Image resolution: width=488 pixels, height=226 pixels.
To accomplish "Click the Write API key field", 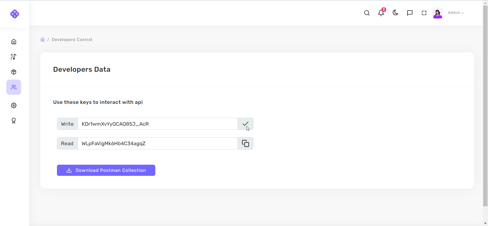I will (x=158, y=124).
